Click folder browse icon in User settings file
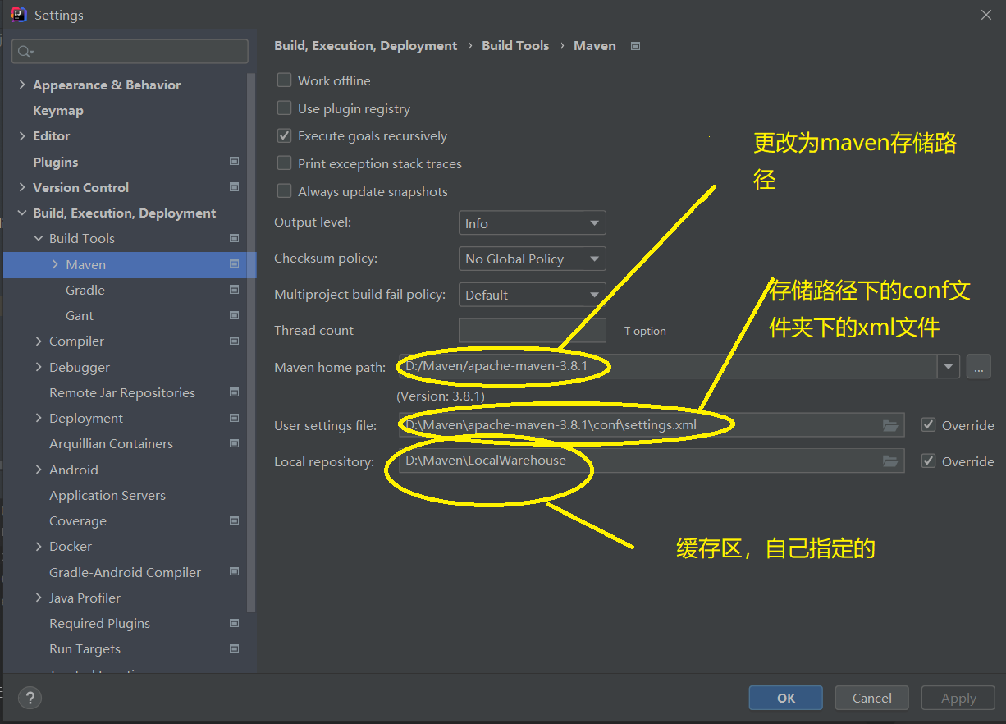Screen dimensions: 1006x724 [x=890, y=425]
